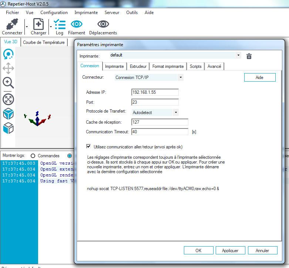This screenshot has width=289, height=268.
Task: Expand the Connecteur TCP/IP dropdown
Action: click(x=181, y=78)
